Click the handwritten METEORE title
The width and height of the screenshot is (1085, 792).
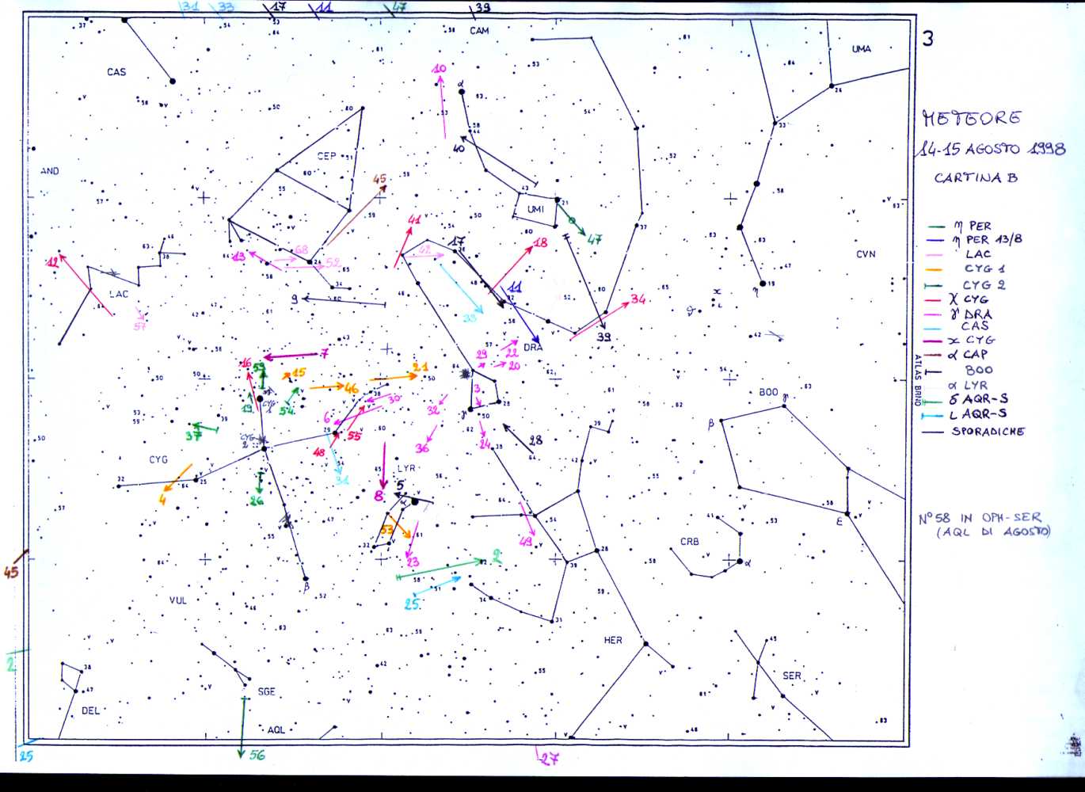pyautogui.click(x=972, y=119)
